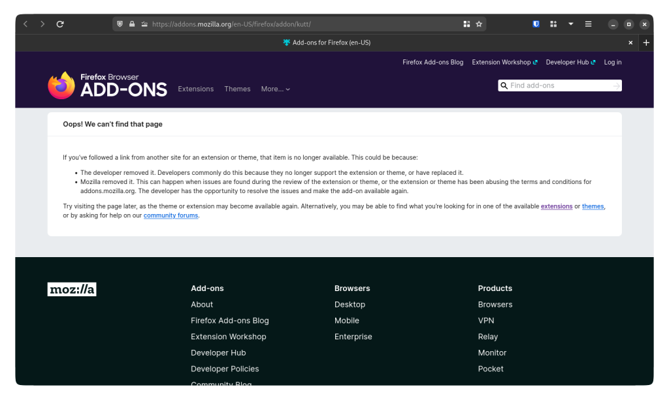Open Firefox Add-ons Blog header link
This screenshot has height=402, width=669.
[432, 62]
